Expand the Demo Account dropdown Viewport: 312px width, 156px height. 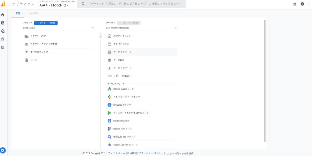[x=58, y=28]
